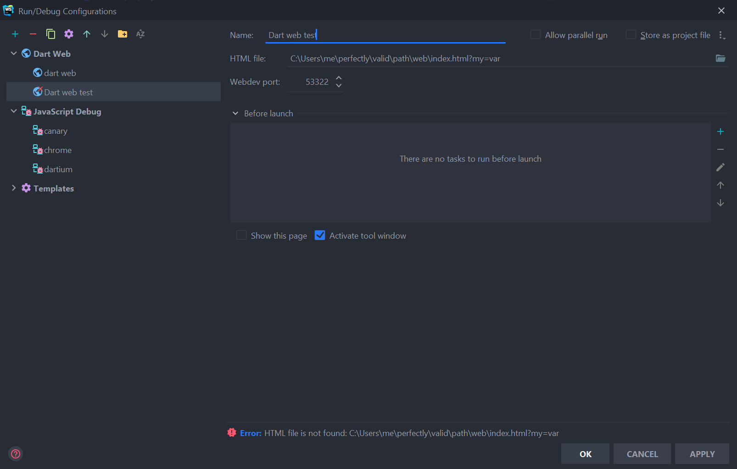Click the 'HTML file is not found' error message
Viewport: 737px width, 469px height.
point(411,433)
